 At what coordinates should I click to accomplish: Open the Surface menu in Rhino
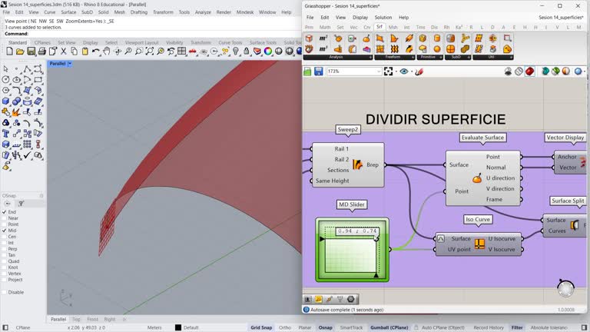click(x=69, y=12)
